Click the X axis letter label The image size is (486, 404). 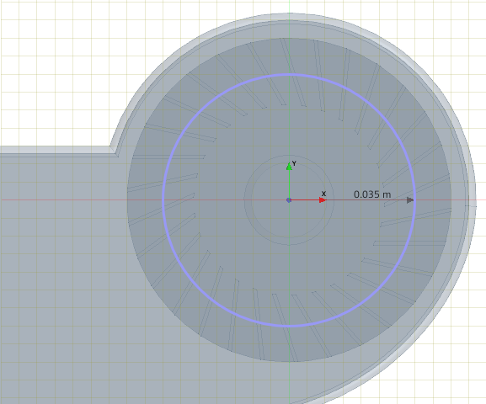(324, 194)
